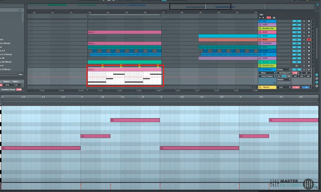Select the E3 note before bar 3
The width and height of the screenshot is (321, 192).
click(135, 120)
